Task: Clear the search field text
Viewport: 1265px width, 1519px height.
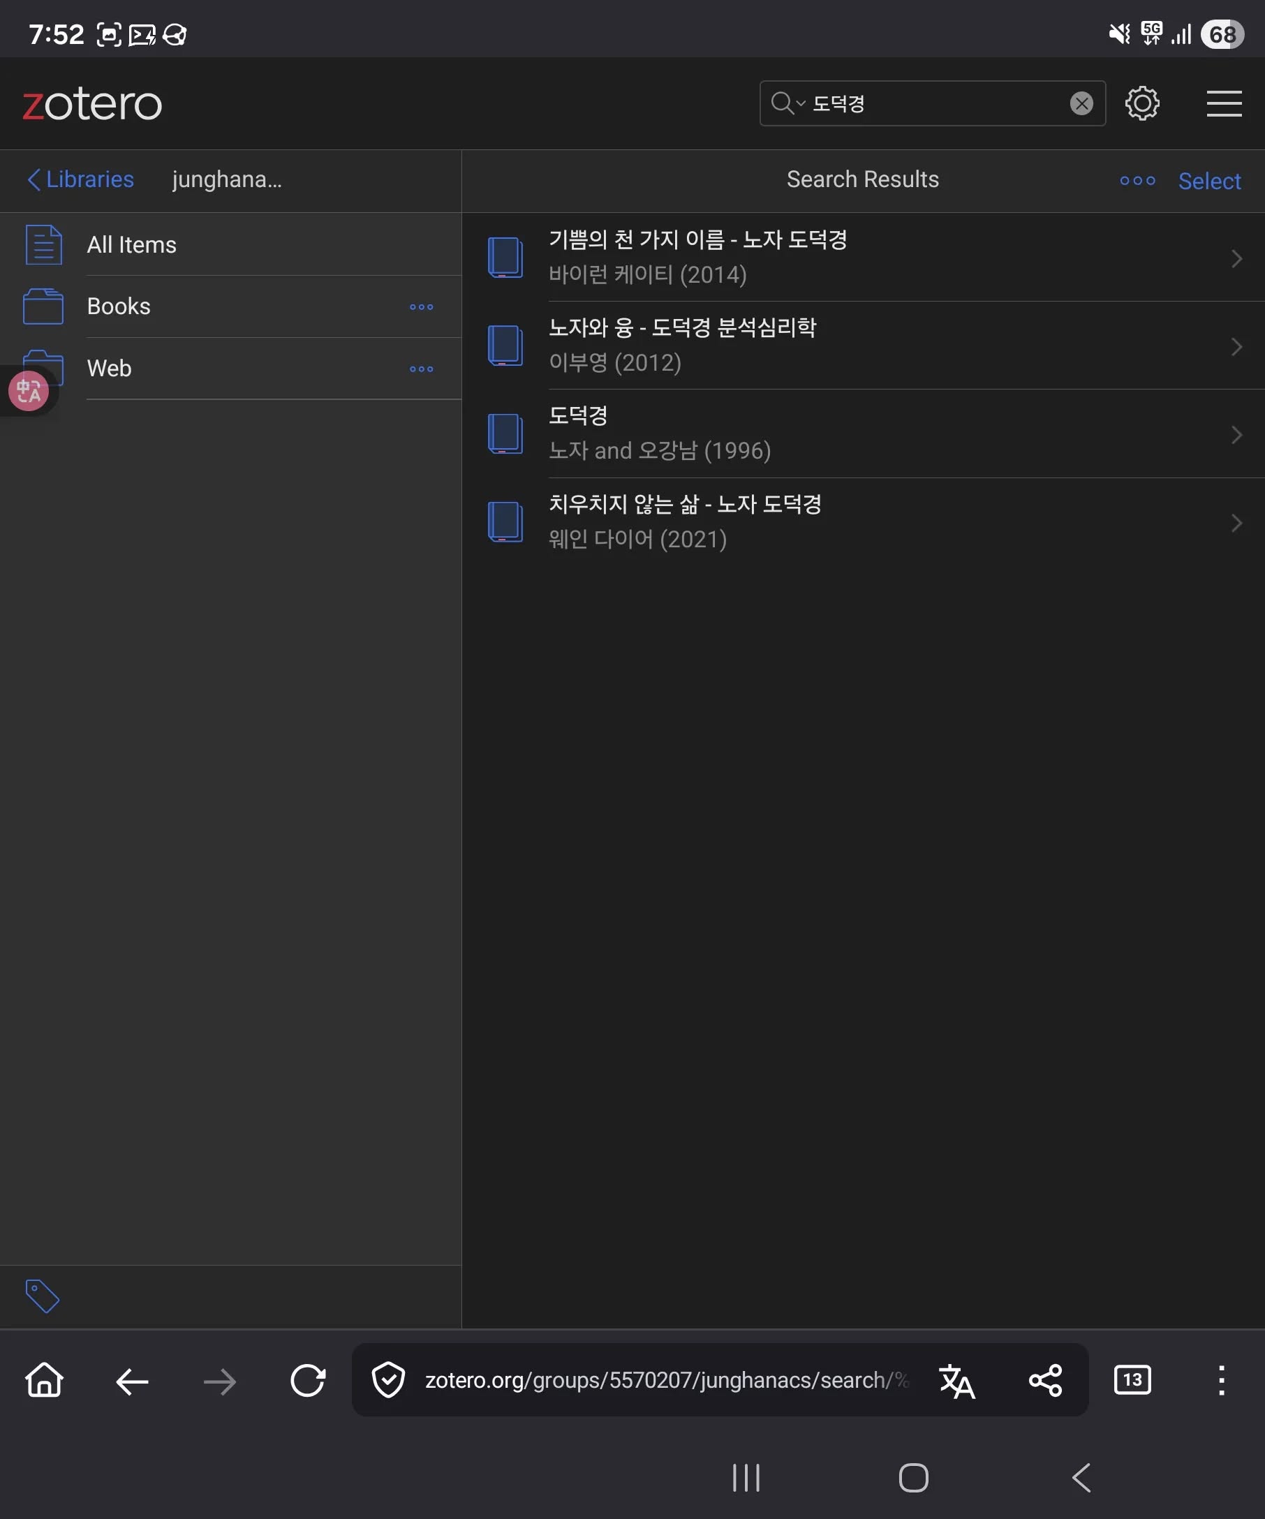Action: click(1081, 103)
